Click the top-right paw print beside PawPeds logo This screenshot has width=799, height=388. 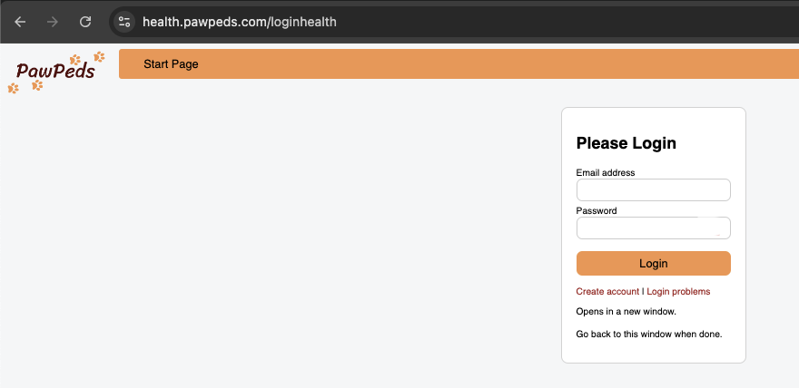[99, 56]
